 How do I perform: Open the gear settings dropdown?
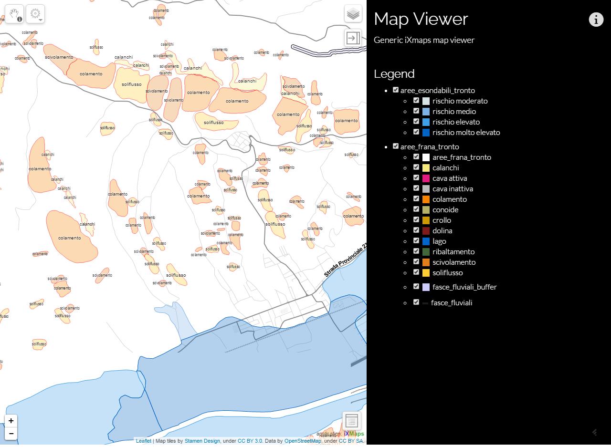coord(35,14)
